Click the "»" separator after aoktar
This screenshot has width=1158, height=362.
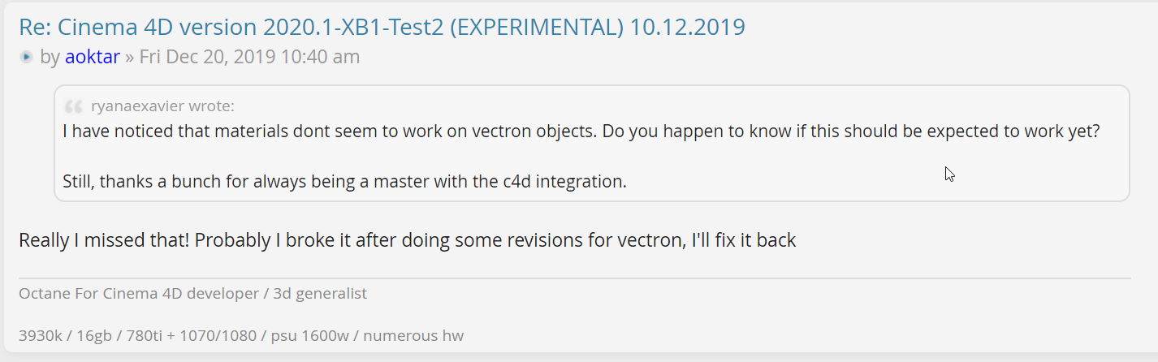pos(129,57)
